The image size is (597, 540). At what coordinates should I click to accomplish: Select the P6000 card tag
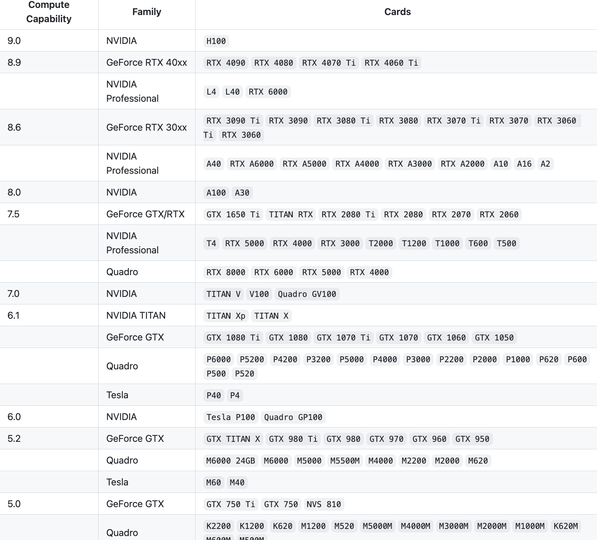point(219,359)
